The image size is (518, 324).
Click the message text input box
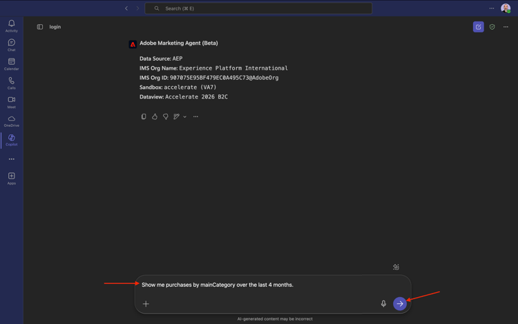coord(273,285)
